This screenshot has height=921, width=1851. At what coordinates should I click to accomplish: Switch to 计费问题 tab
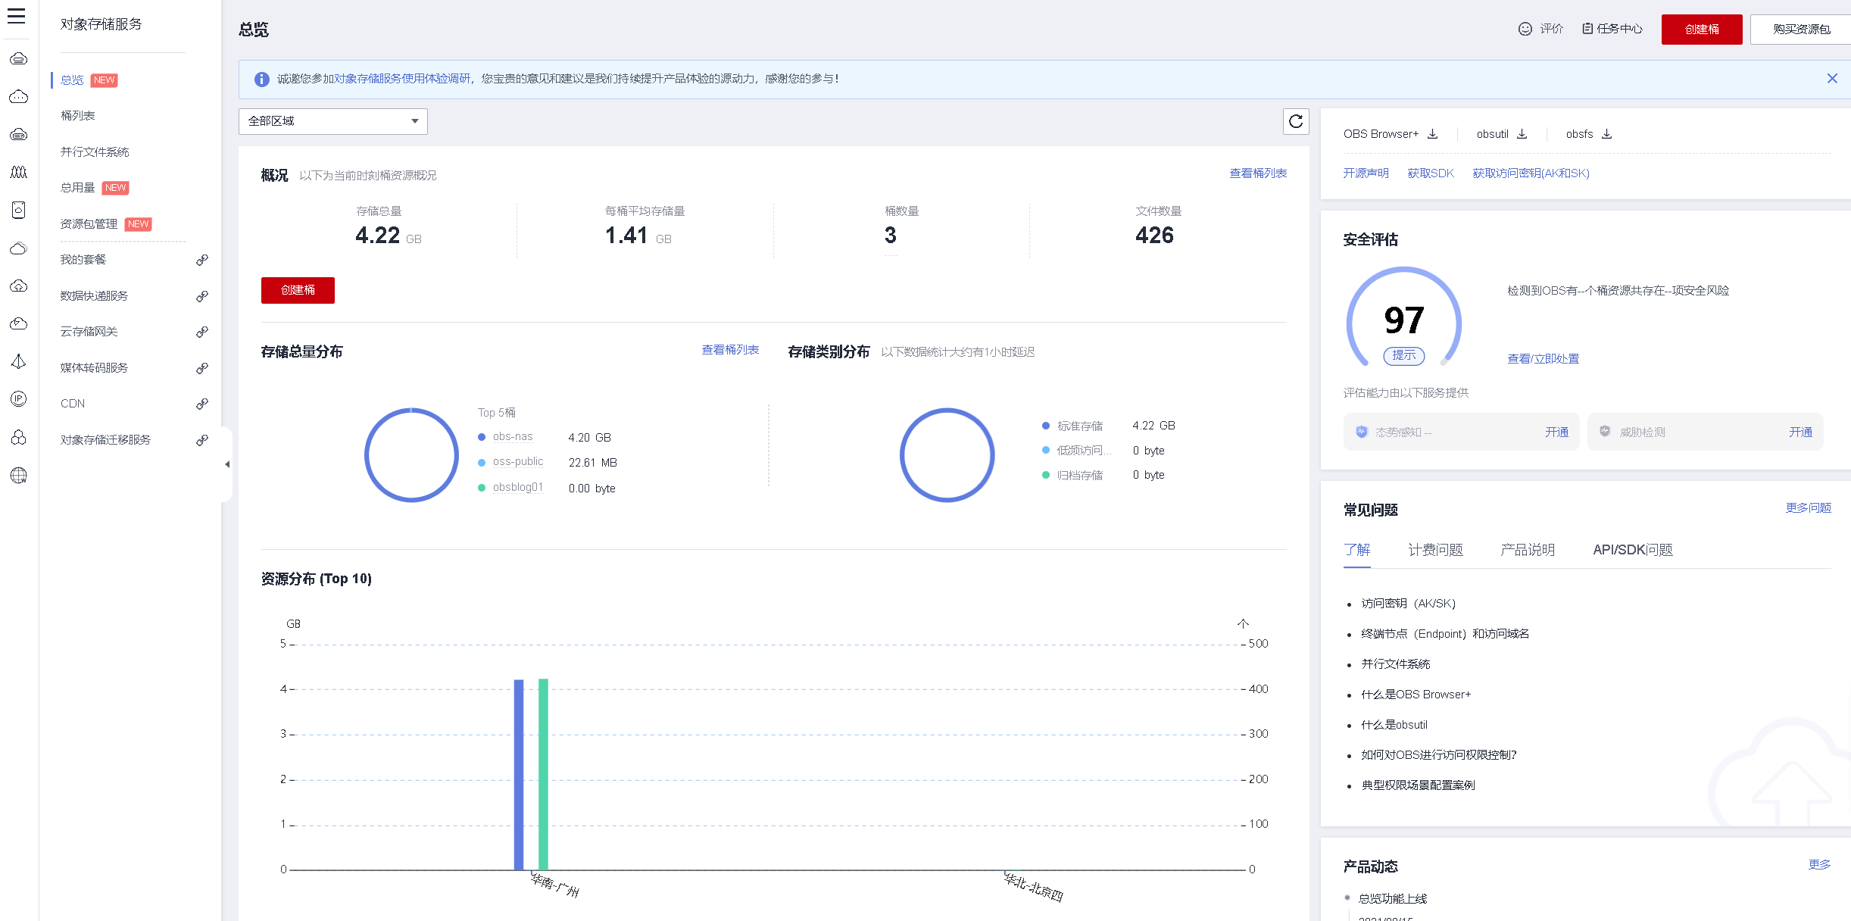click(x=1435, y=550)
